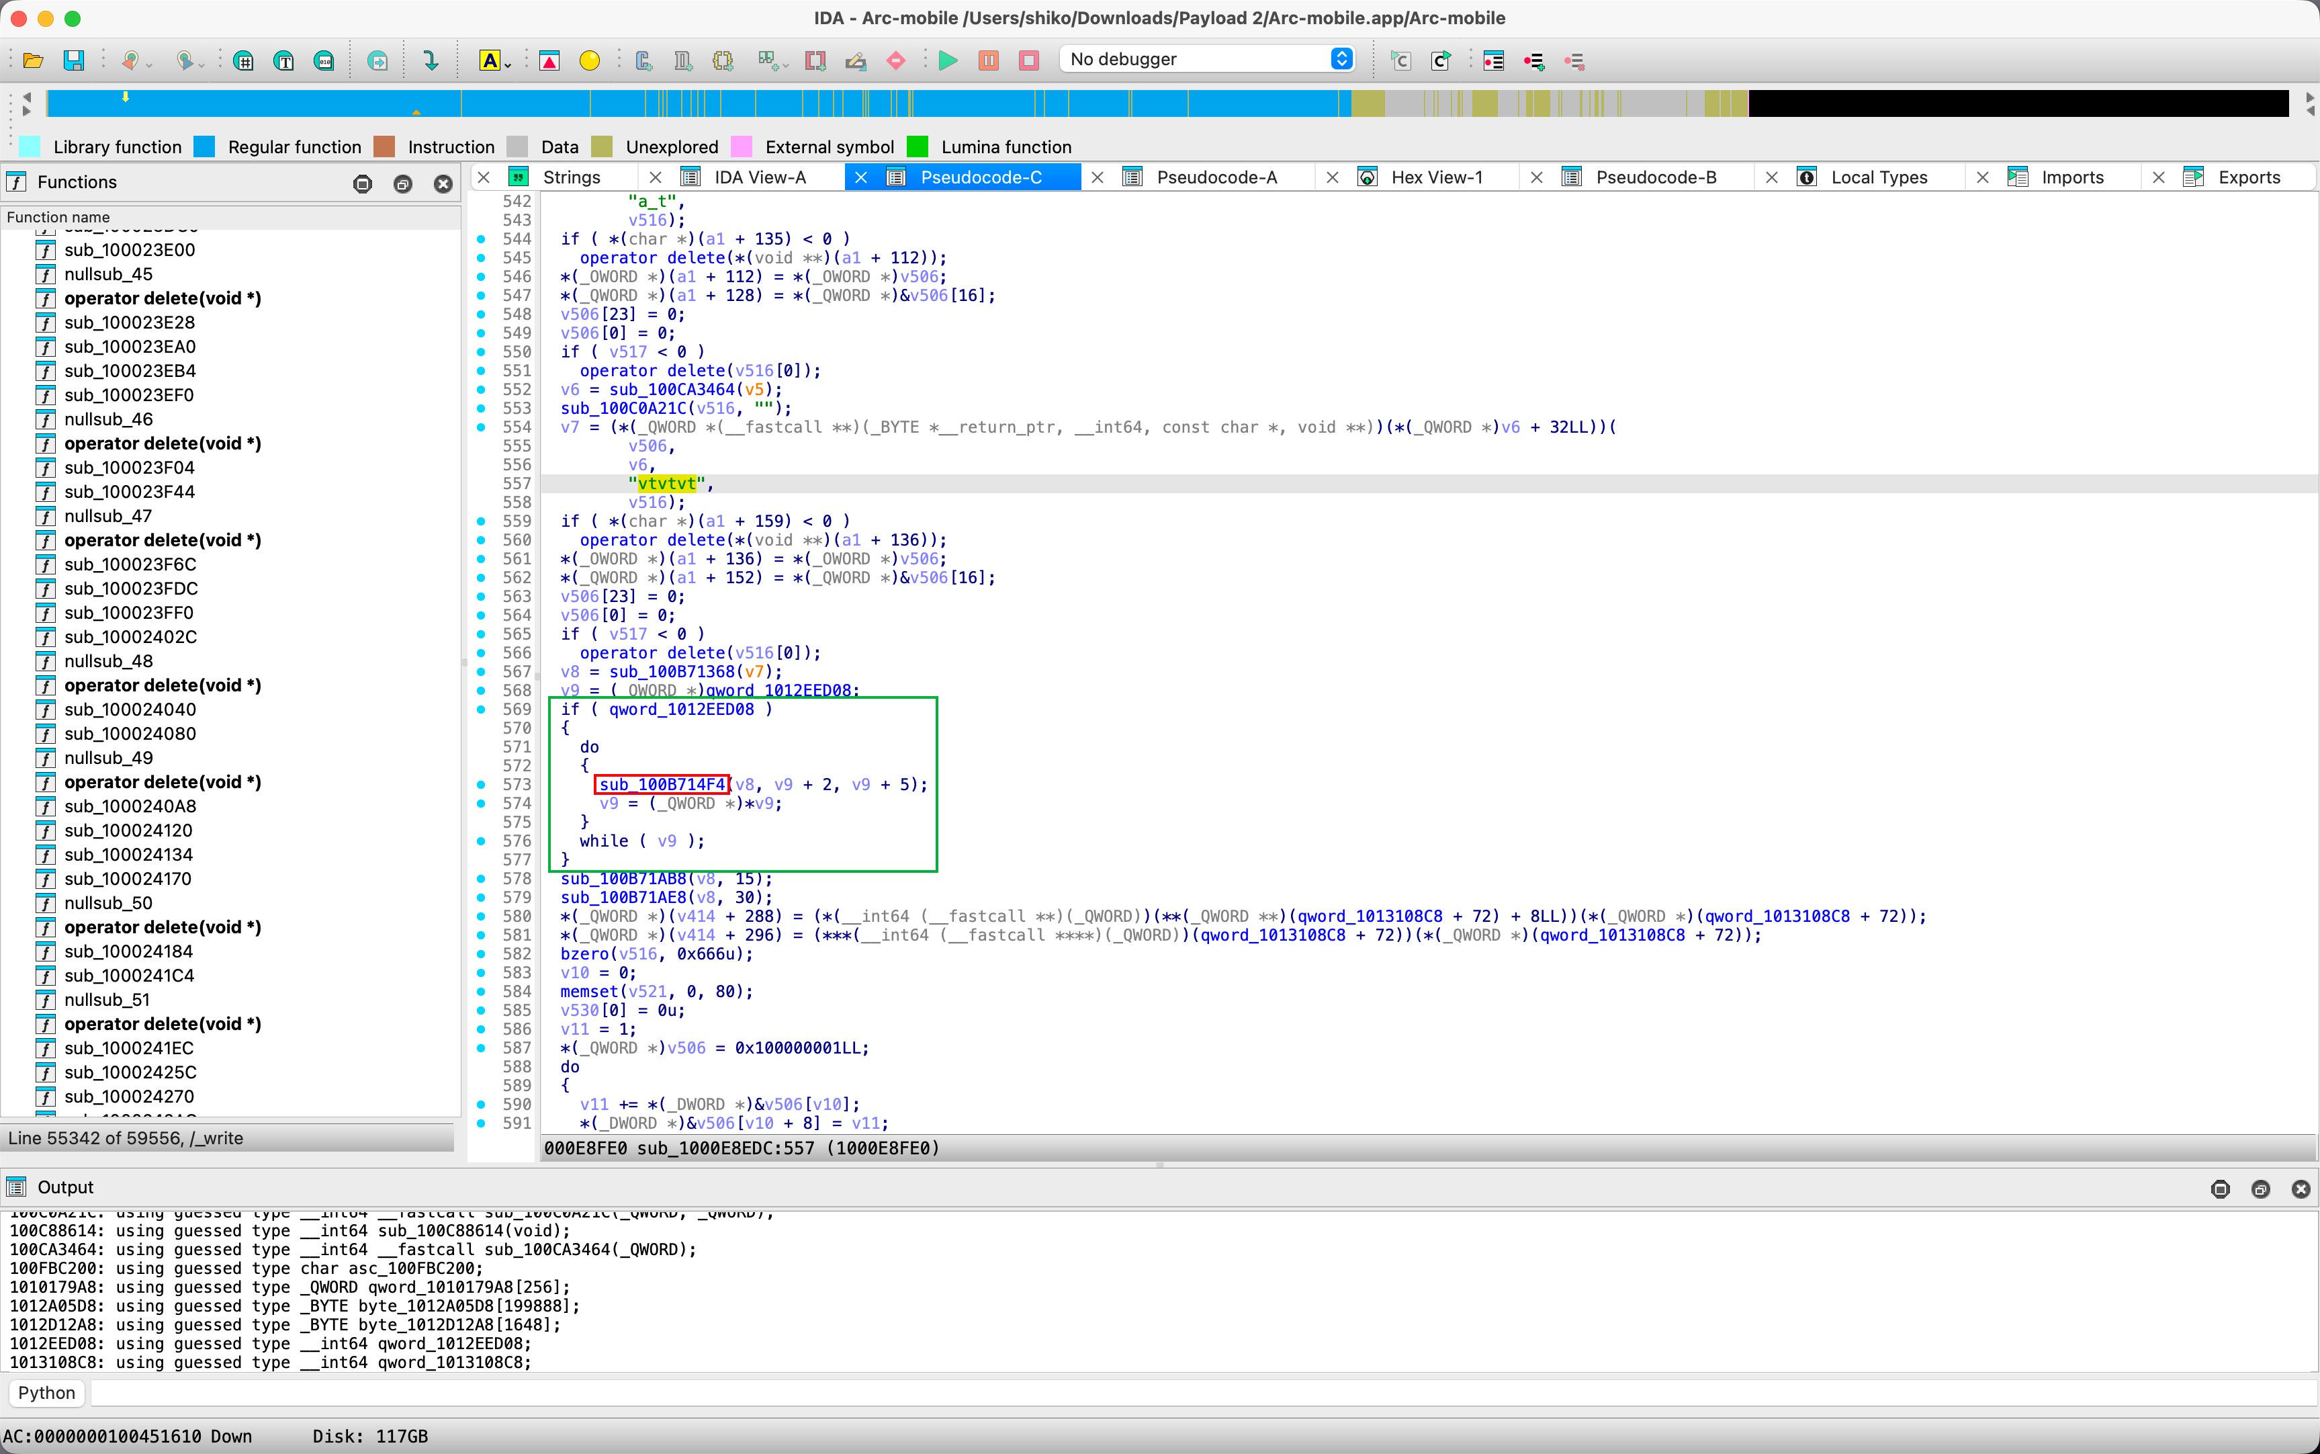Close the Pseudocode-A tab
This screenshot has height=1454, width=2320.
[1098, 177]
